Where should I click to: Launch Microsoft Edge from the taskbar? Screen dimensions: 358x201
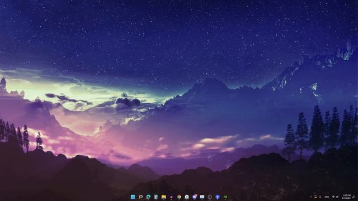point(148,197)
